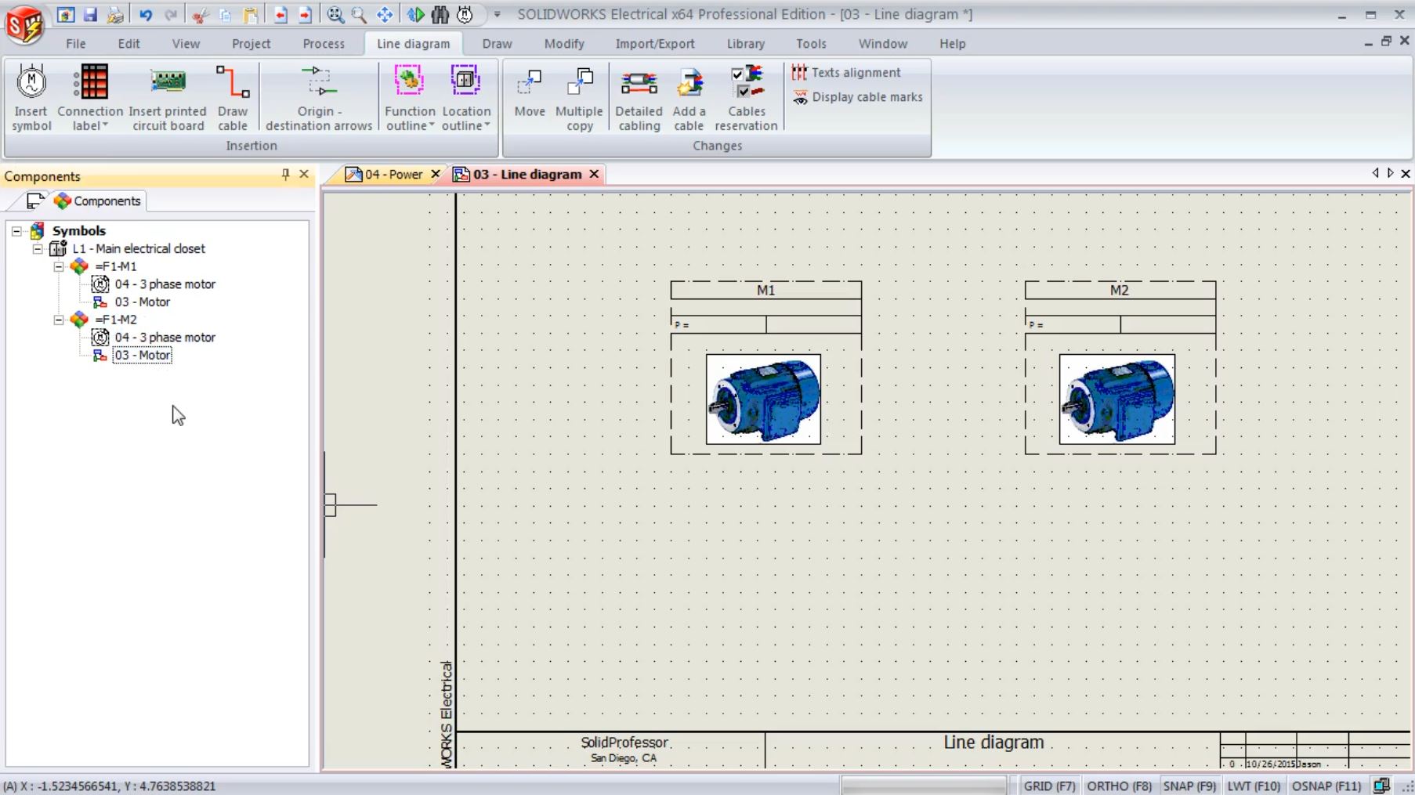Collapse the Symbols tree root
This screenshot has height=795, width=1415.
[16, 231]
